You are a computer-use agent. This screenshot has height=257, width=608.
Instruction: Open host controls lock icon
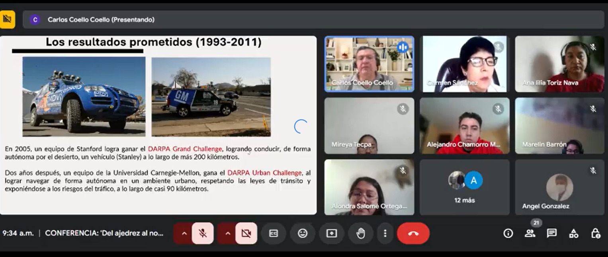[595, 234]
